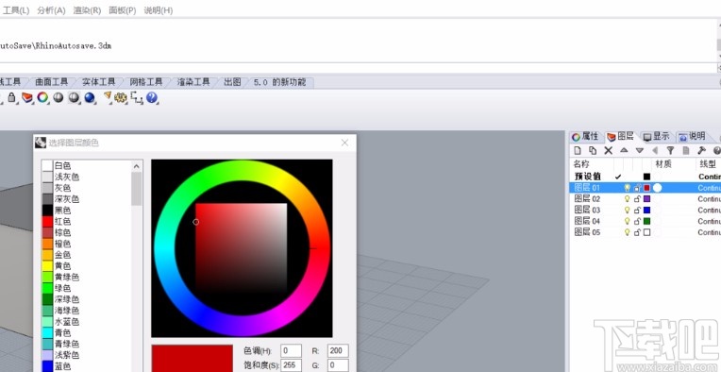
Task: Open the layer filter funnel icon
Action: tap(670, 150)
